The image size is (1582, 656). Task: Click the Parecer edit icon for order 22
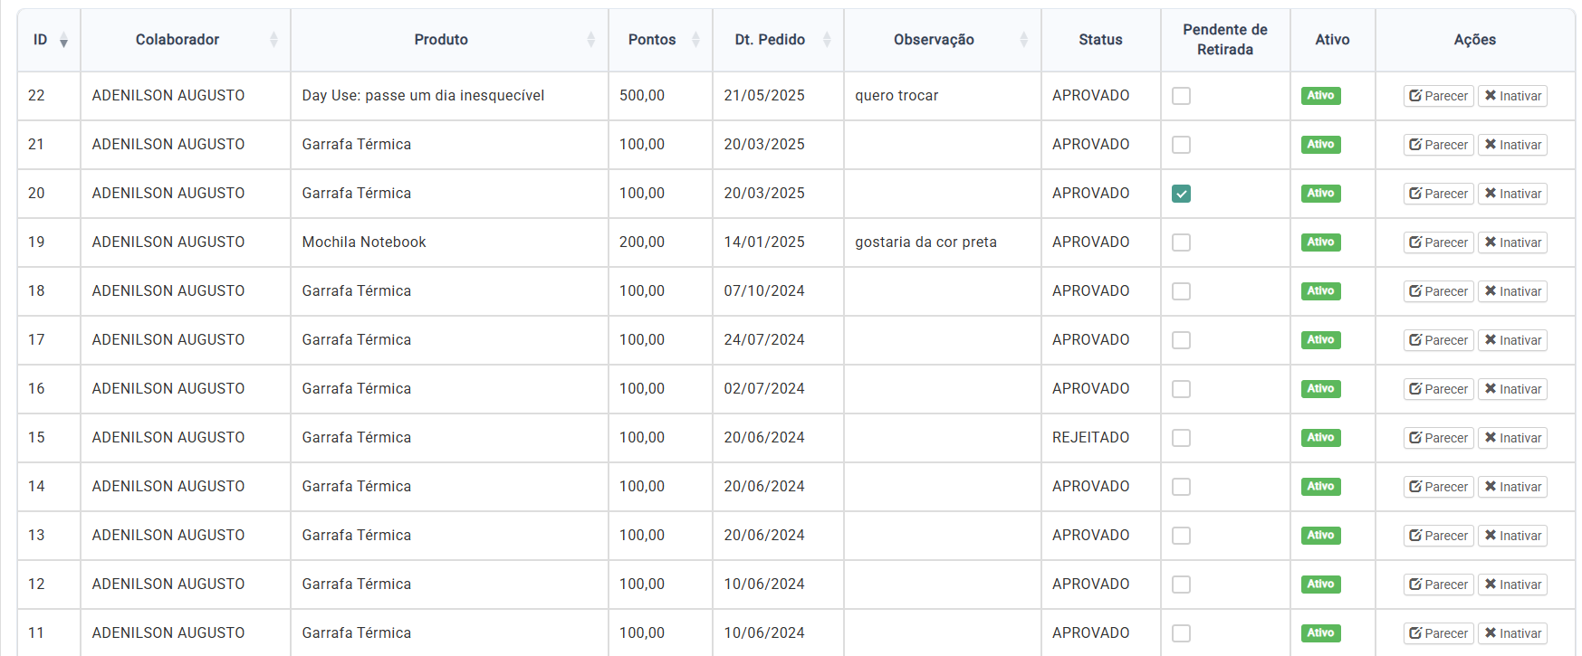(1415, 96)
